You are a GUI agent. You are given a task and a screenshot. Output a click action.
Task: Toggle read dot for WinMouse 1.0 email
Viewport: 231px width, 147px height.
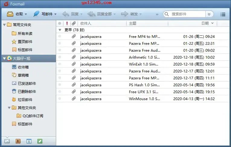tap(59, 98)
